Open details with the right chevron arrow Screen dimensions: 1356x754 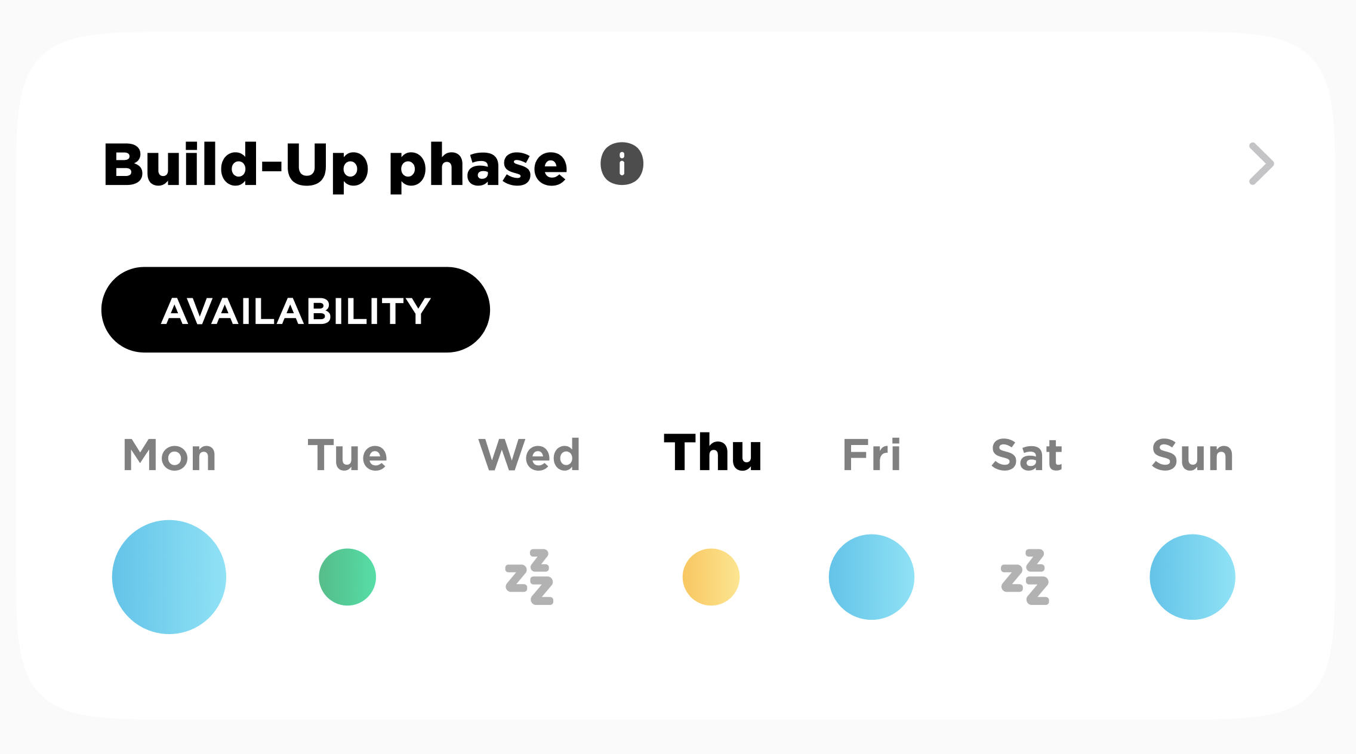click(x=1261, y=164)
